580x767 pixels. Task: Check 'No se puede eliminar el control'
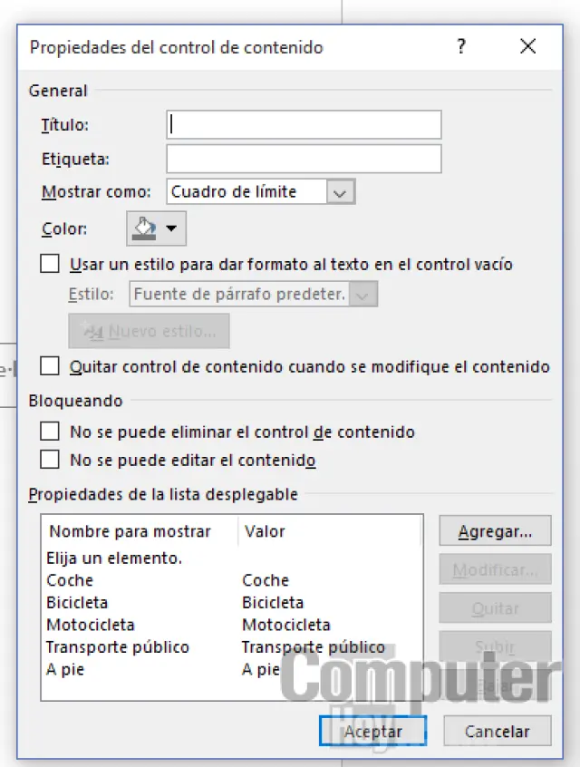51,432
